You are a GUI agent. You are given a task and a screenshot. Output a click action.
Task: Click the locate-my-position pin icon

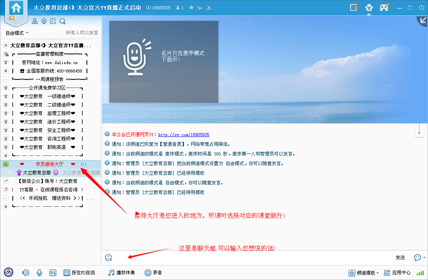pos(44,21)
